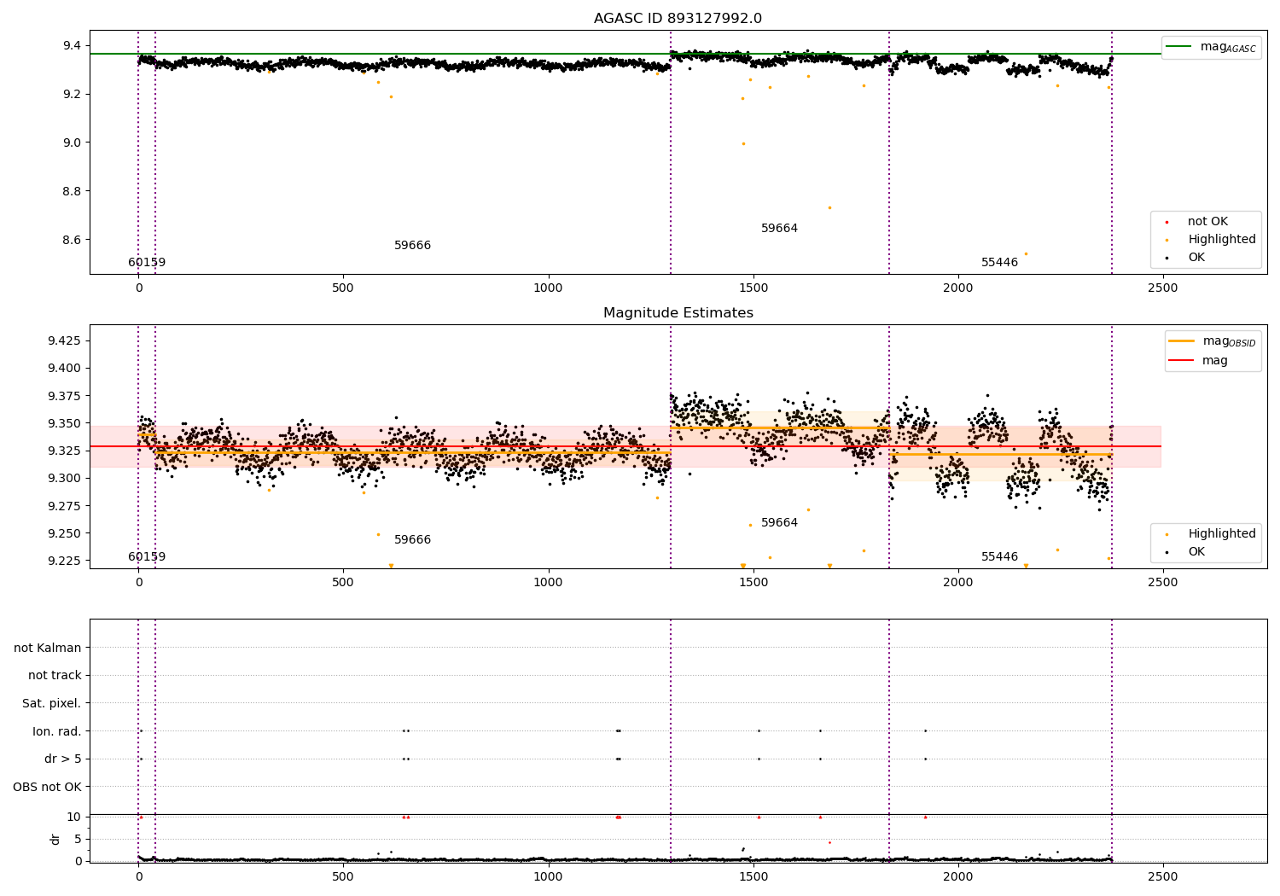Screen dimensions: 1280x896
Task: Click the "59666" annotation in the AGASC ID plot
Action: tap(412, 246)
